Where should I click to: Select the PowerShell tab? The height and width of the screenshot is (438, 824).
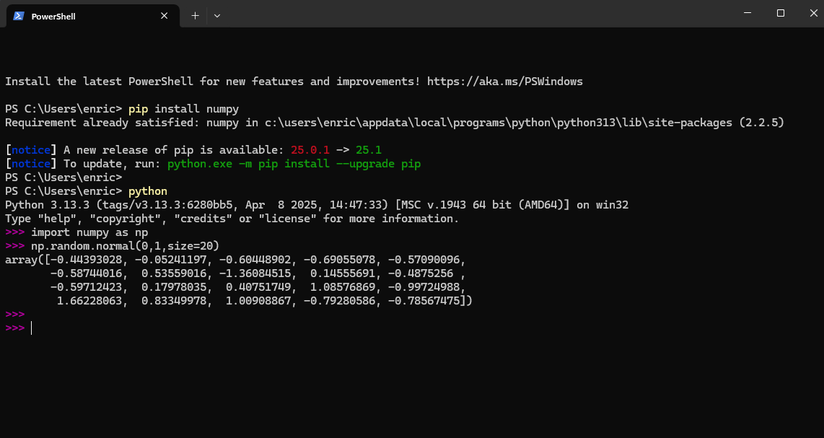click(x=93, y=16)
